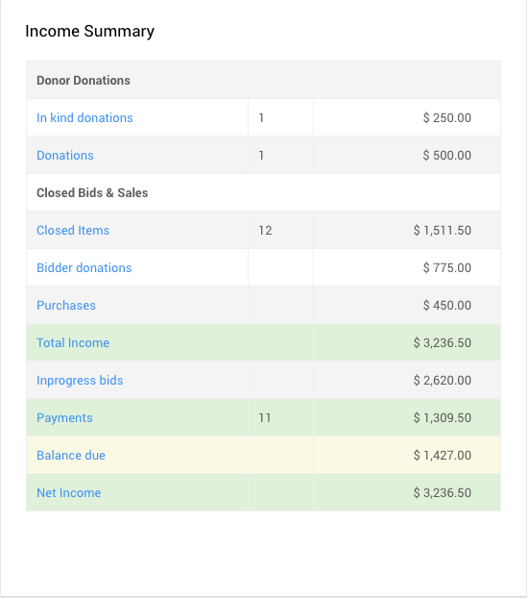528x599 pixels.
Task: Open the Closed Items link
Action: [x=73, y=231]
